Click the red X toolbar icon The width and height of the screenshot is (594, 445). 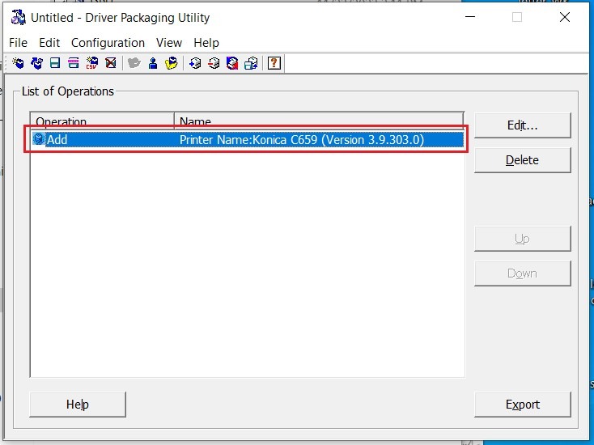coord(111,63)
